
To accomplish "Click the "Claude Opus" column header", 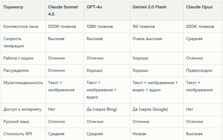I will pyautogui.click(x=198, y=7).
